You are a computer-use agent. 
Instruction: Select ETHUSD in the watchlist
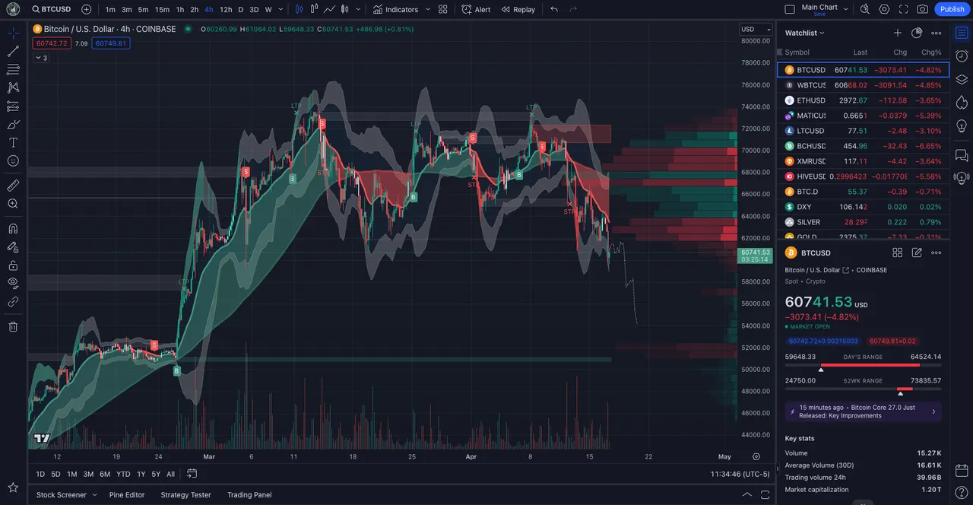(863, 100)
